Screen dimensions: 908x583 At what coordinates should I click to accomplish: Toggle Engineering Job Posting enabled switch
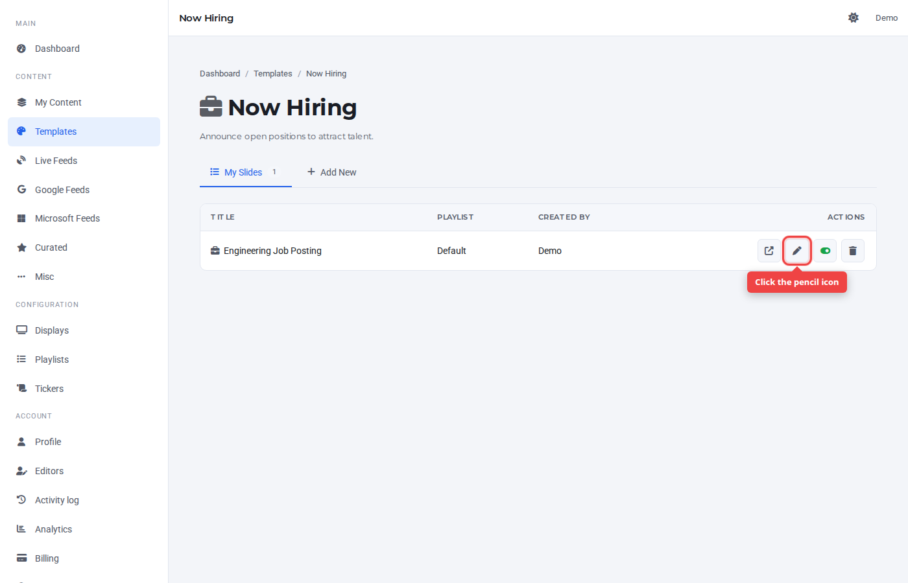click(x=825, y=251)
